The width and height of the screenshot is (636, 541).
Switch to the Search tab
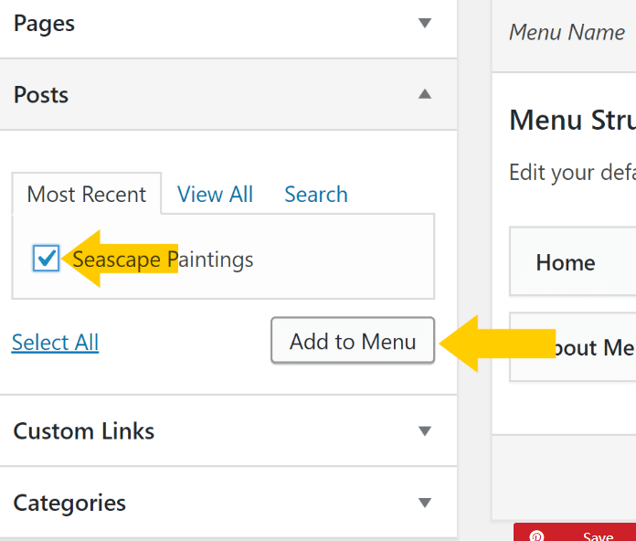[x=316, y=195]
